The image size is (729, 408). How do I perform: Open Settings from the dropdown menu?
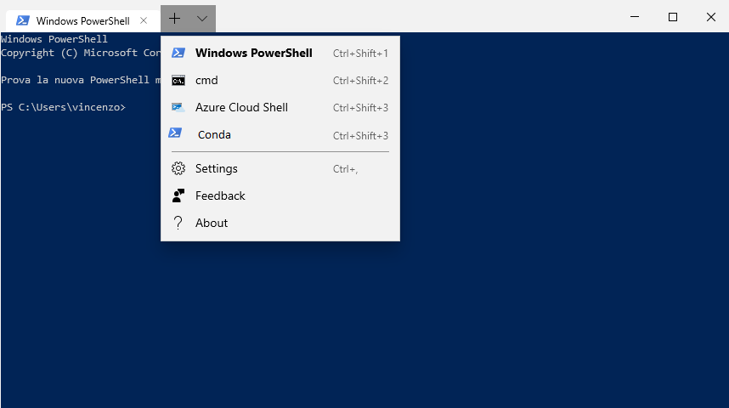[x=280, y=168]
